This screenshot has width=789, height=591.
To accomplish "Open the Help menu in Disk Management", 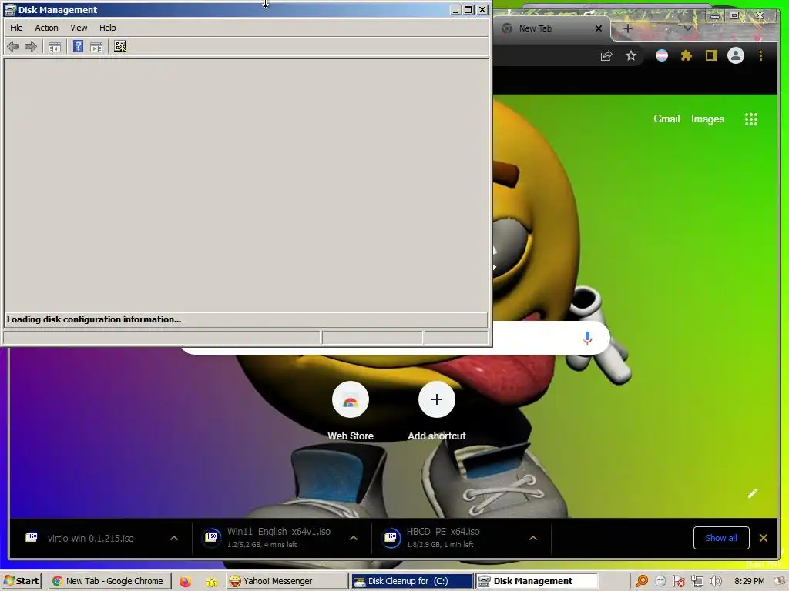I will tap(108, 28).
